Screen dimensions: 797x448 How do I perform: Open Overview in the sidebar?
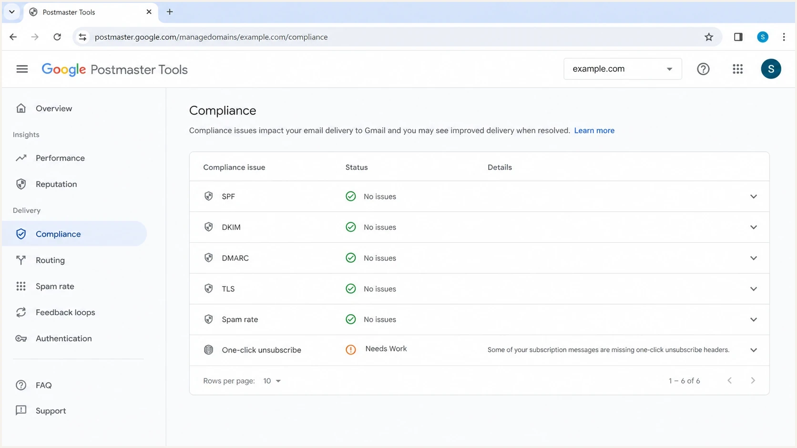pyautogui.click(x=54, y=109)
